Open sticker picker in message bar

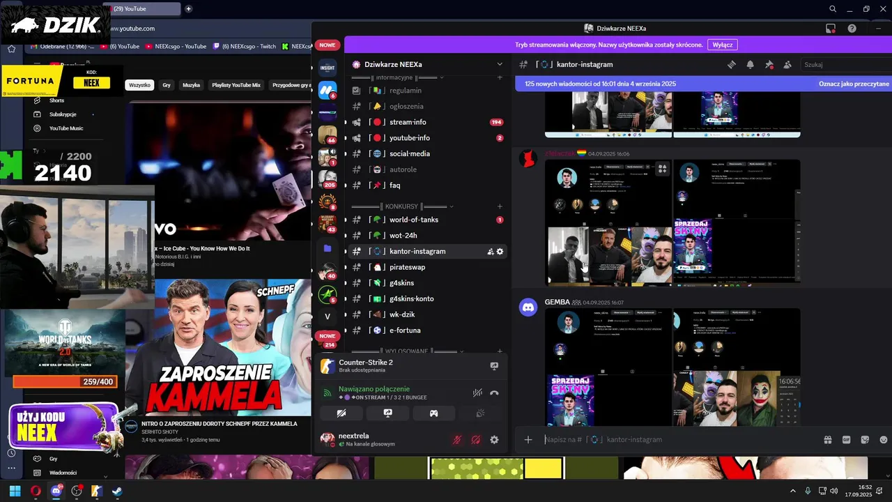click(866, 439)
